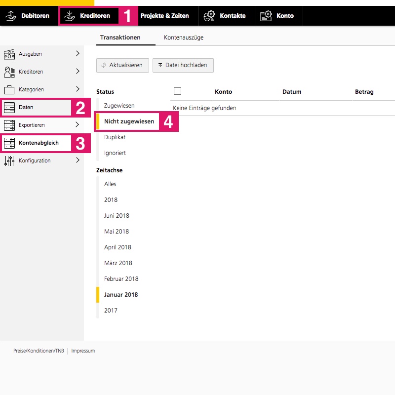This screenshot has height=395, width=395.
Task: Click the Konfiguration sliders icon
Action: [9, 160]
